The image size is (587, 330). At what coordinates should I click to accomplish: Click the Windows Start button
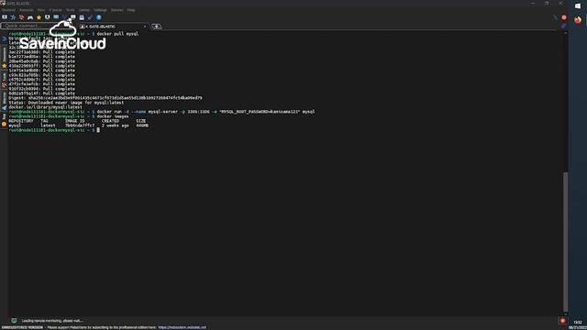coord(578,6)
